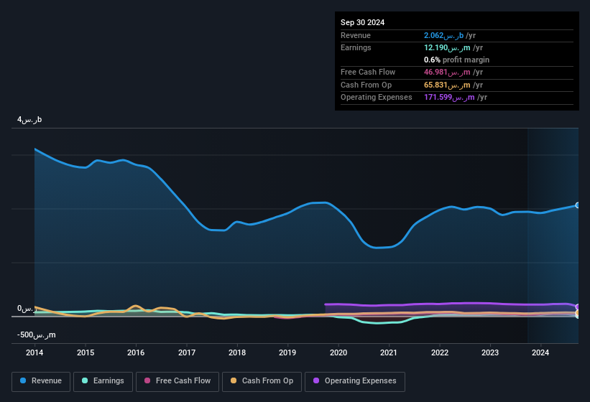Image resolution: width=590 pixels, height=402 pixels.
Task: Toggle the Operating Expenses legend button
Action: (355, 381)
